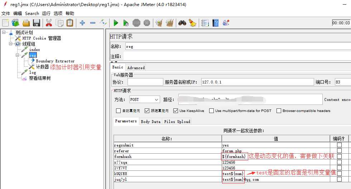Click the Open file folder icon

tap(26, 23)
